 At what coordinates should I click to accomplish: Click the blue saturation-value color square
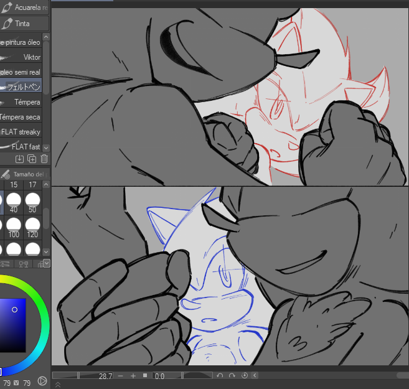point(13,326)
